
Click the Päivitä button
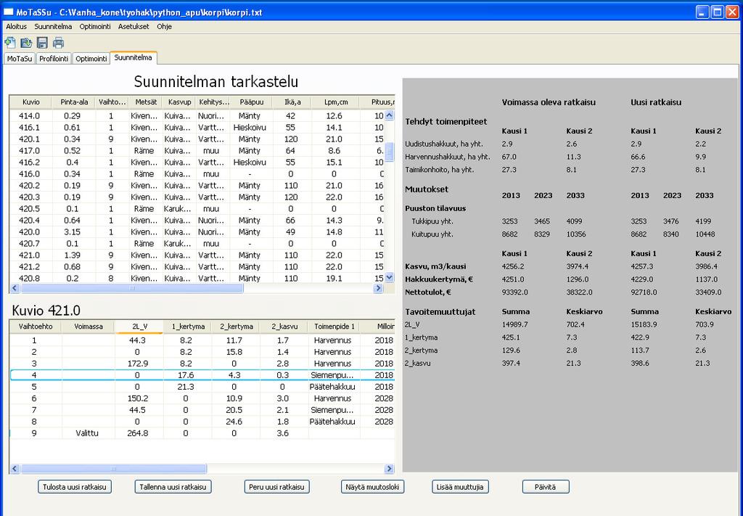pyautogui.click(x=546, y=487)
